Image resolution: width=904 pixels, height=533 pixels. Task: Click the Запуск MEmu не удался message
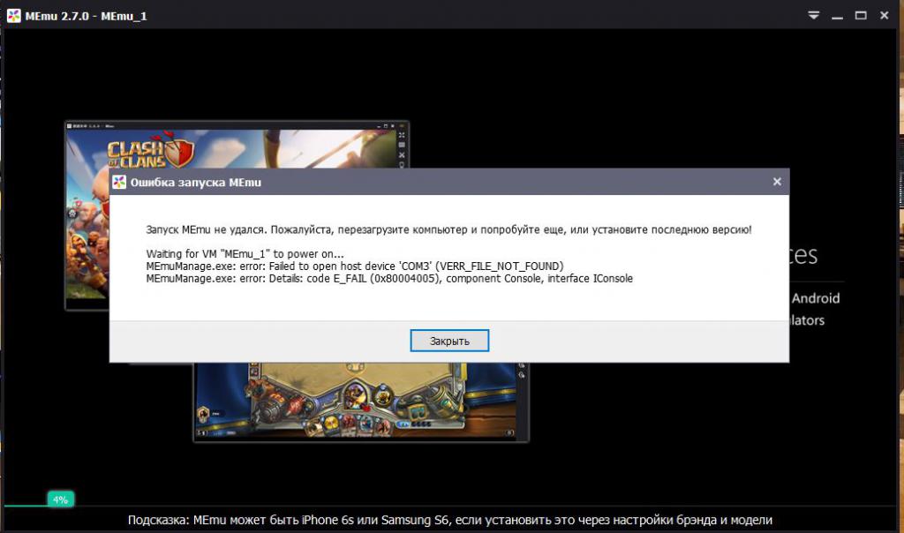(x=448, y=229)
